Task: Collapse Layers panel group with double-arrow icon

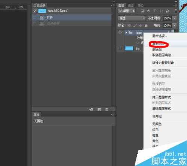Action: pyautogui.click(x=176, y=1)
